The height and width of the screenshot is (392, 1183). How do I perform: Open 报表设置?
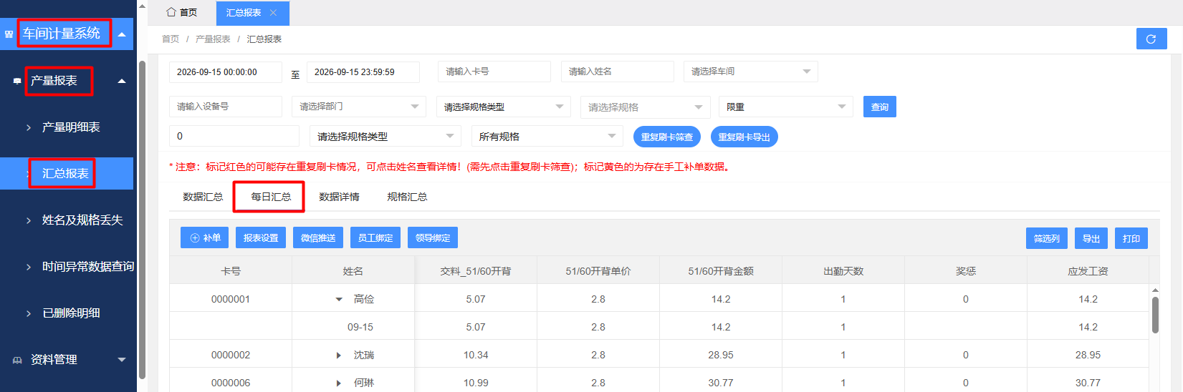(x=261, y=237)
